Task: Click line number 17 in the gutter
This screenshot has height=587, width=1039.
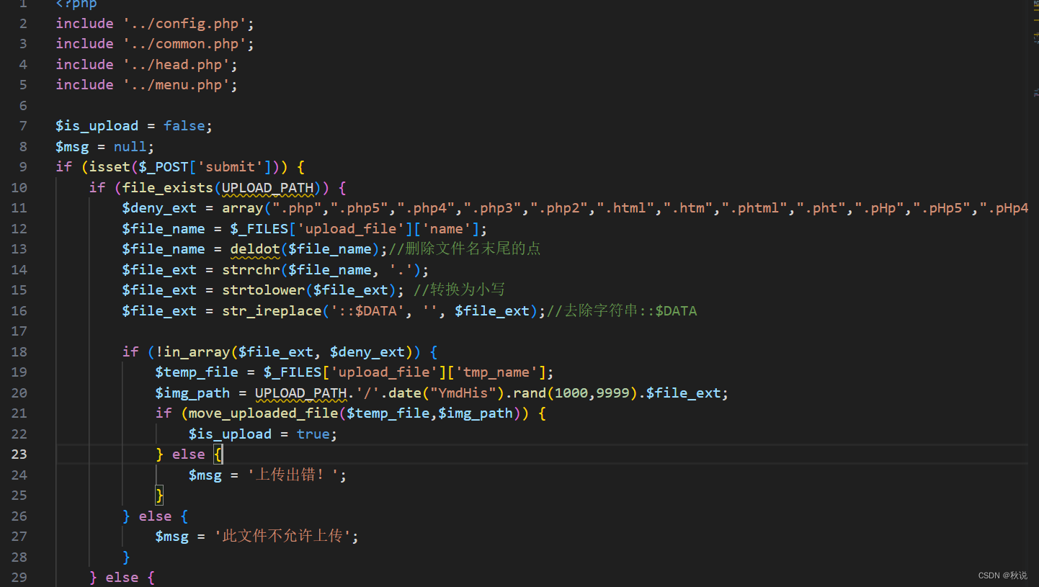Action: (19, 331)
